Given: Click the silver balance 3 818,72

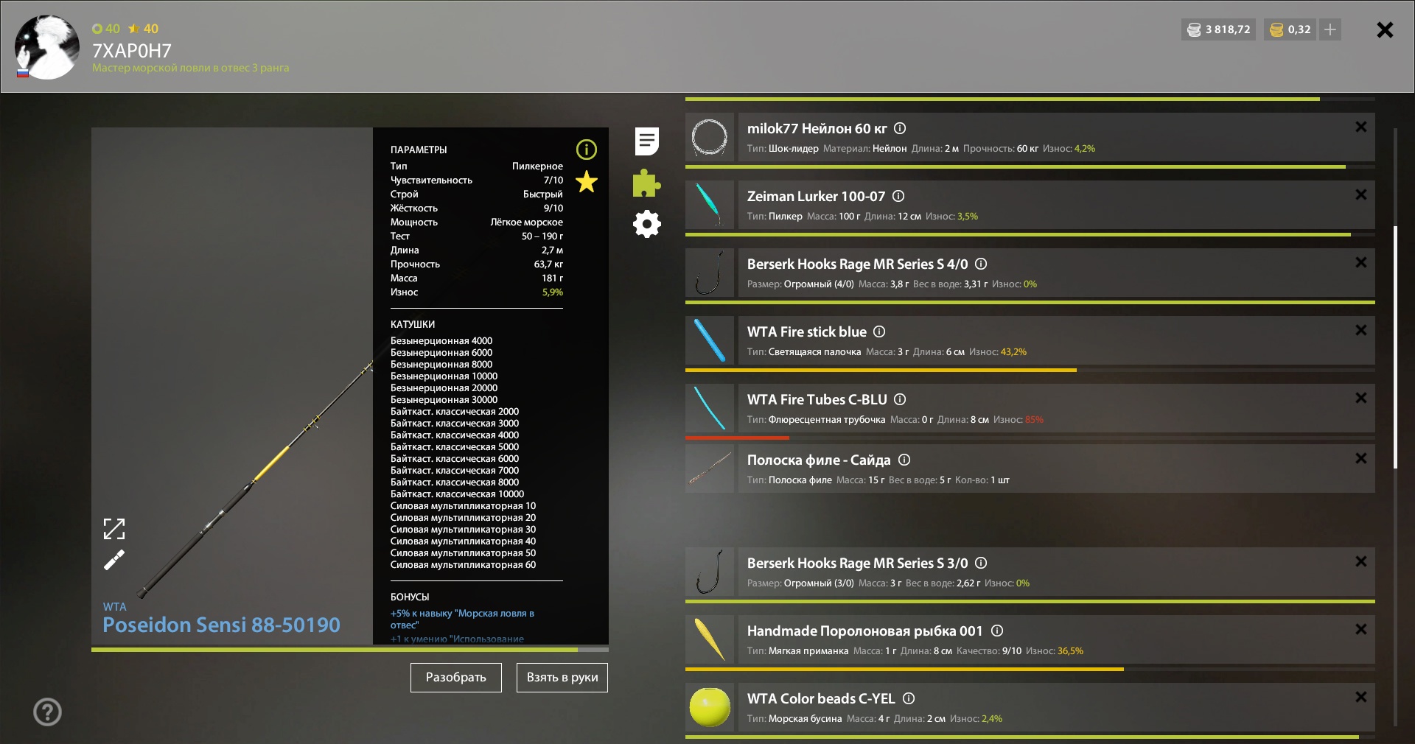Looking at the screenshot, I should point(1218,29).
